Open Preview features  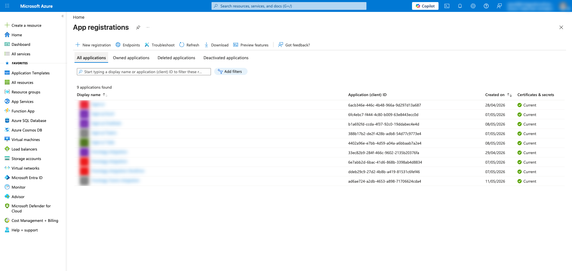point(251,45)
